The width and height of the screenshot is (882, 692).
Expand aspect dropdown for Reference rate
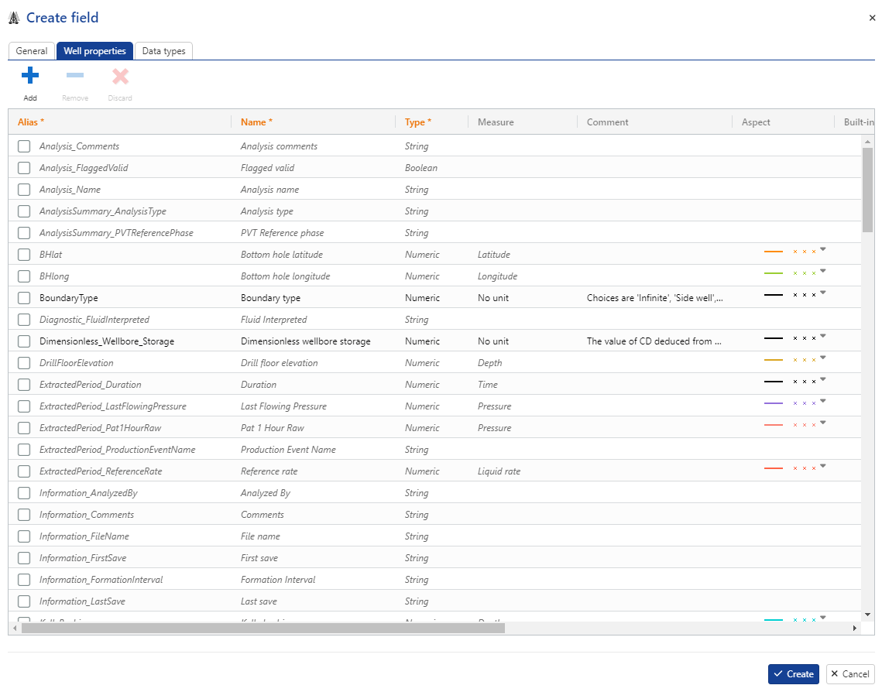click(x=823, y=465)
